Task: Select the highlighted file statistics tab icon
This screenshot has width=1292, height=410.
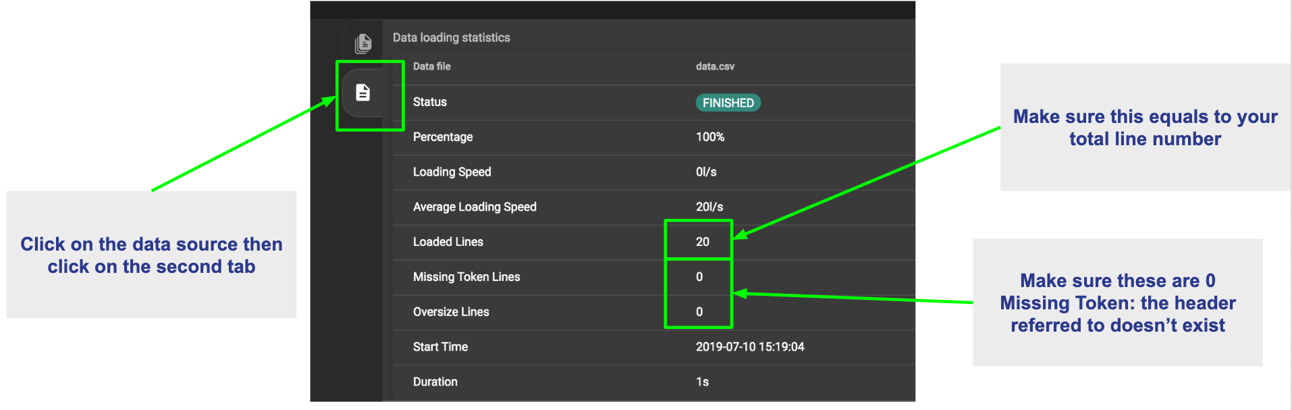Action: (363, 93)
